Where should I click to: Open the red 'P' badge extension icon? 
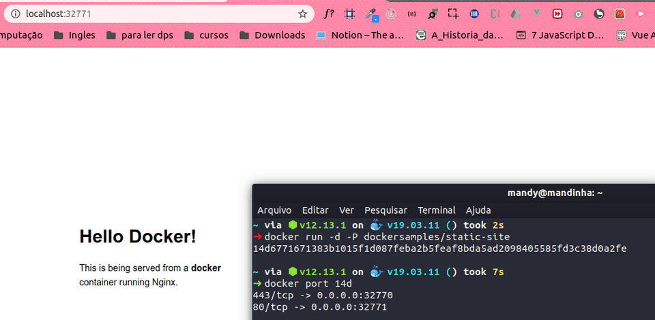click(x=620, y=14)
